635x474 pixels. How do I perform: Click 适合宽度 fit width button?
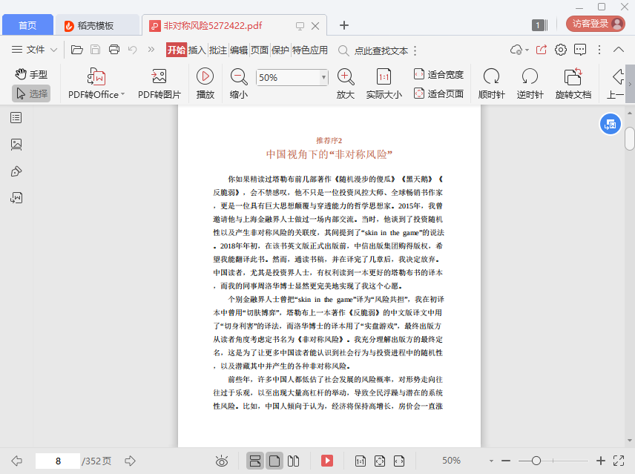[x=438, y=74]
